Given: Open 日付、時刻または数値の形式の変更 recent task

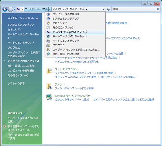Looking at the screenshot, I should tap(23, 136).
